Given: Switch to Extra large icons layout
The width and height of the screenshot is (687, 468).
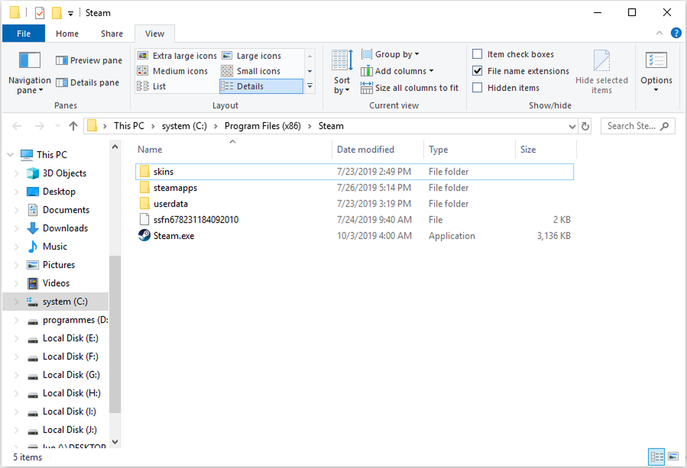Looking at the screenshot, I should point(177,55).
